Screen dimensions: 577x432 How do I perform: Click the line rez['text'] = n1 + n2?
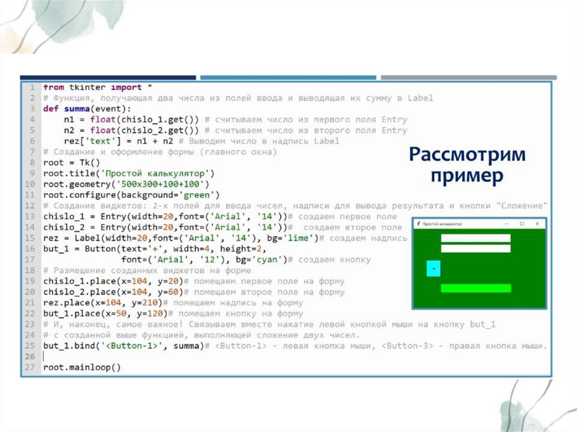pos(201,141)
